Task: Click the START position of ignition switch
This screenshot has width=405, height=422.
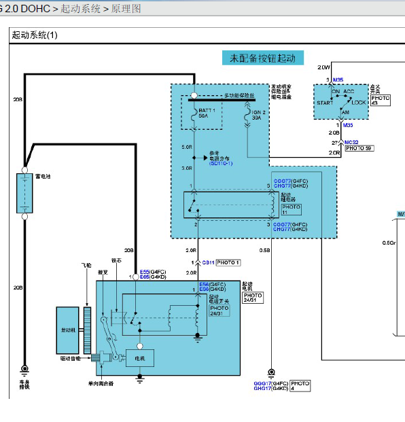Action: [x=325, y=103]
